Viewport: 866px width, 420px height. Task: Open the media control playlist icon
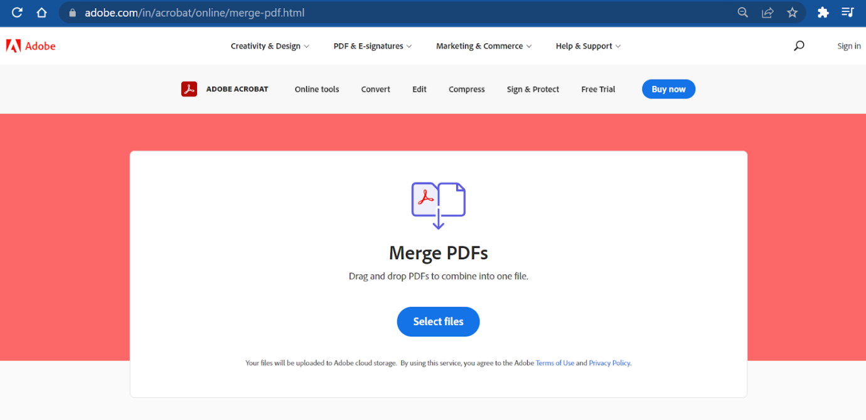tap(848, 13)
